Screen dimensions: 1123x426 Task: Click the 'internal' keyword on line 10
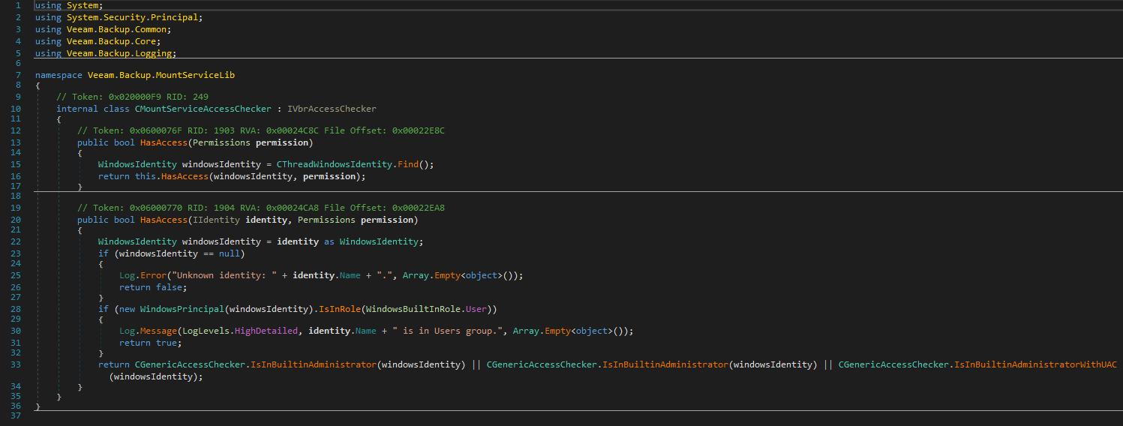pos(77,109)
